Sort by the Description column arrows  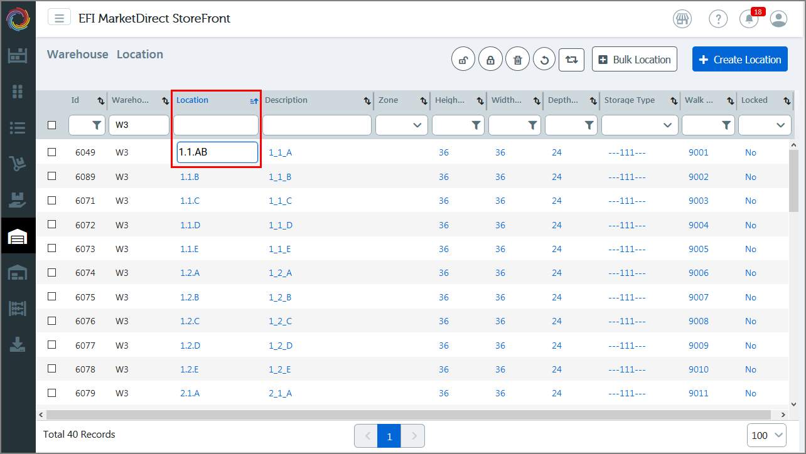pyautogui.click(x=367, y=100)
